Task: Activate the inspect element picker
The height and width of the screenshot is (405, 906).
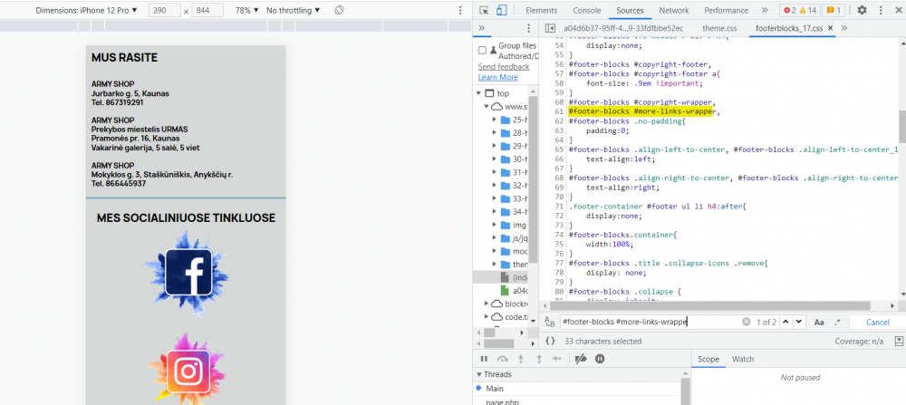Action: 485,10
